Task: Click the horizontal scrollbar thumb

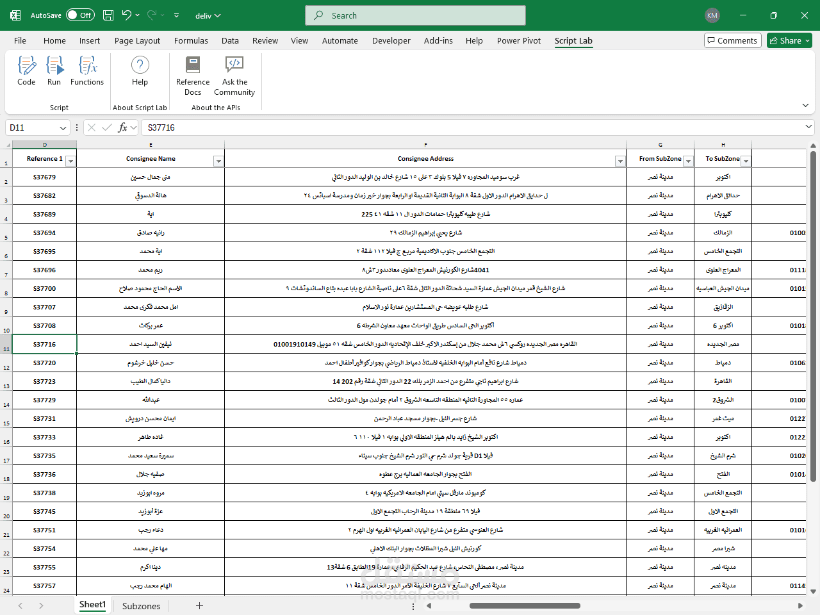Action: tap(525, 605)
